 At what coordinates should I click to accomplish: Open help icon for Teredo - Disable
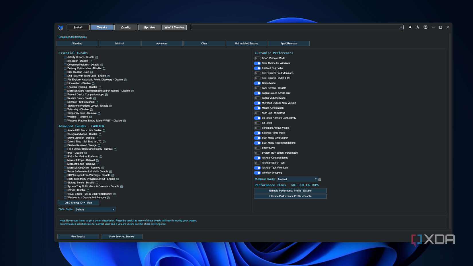tap(88, 190)
